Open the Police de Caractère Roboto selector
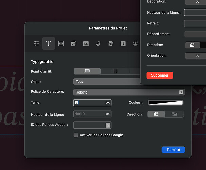 (129, 92)
